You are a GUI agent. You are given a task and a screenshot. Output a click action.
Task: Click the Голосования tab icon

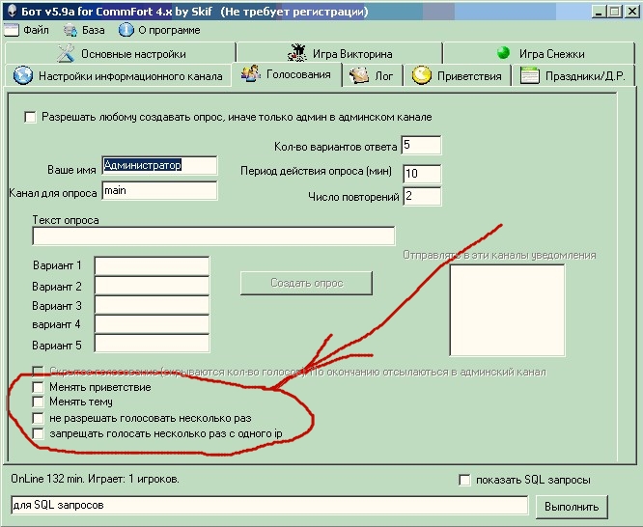click(250, 74)
